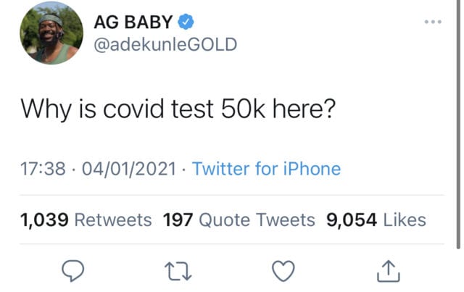Retweet using the arrows icon
The image size is (464, 292).
(x=178, y=271)
